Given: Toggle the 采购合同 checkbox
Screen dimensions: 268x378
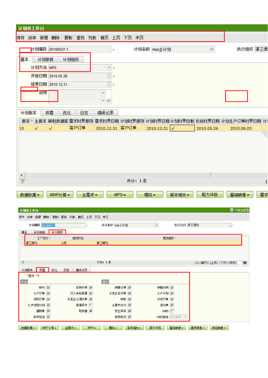Looking at the screenshot, I should [x=91, y=288].
